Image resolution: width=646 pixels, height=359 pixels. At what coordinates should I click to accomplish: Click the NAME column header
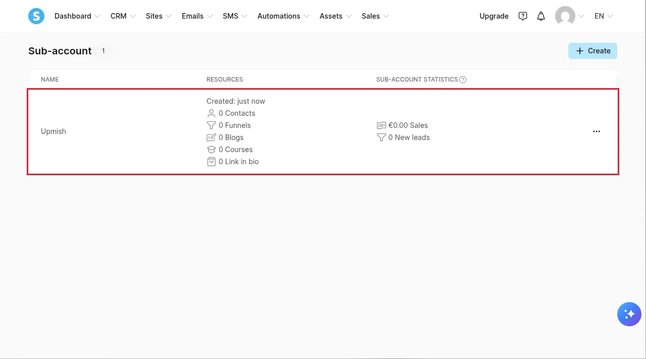(x=50, y=80)
